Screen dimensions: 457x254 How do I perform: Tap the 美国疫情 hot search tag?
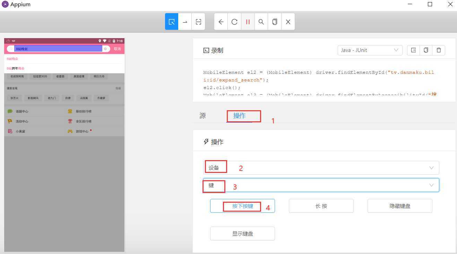pos(79,76)
